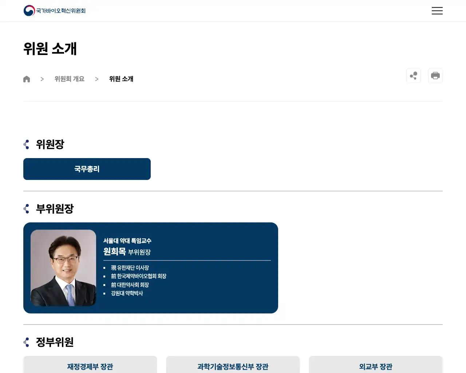Click the 위원 소개 page title
The image size is (466, 373).
point(50,49)
